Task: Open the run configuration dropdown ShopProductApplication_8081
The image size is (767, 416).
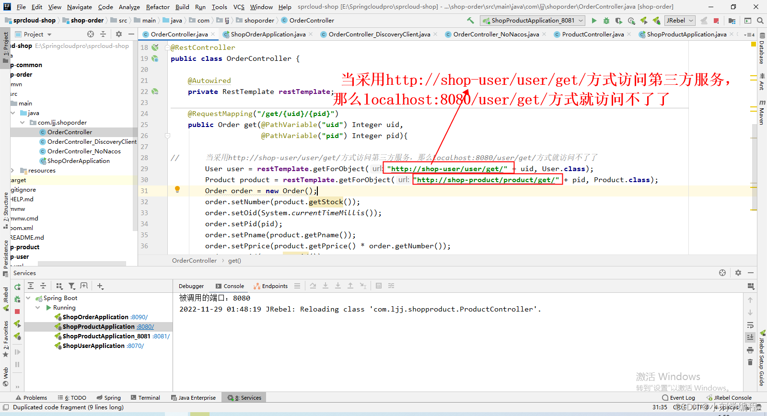Action: pos(533,21)
